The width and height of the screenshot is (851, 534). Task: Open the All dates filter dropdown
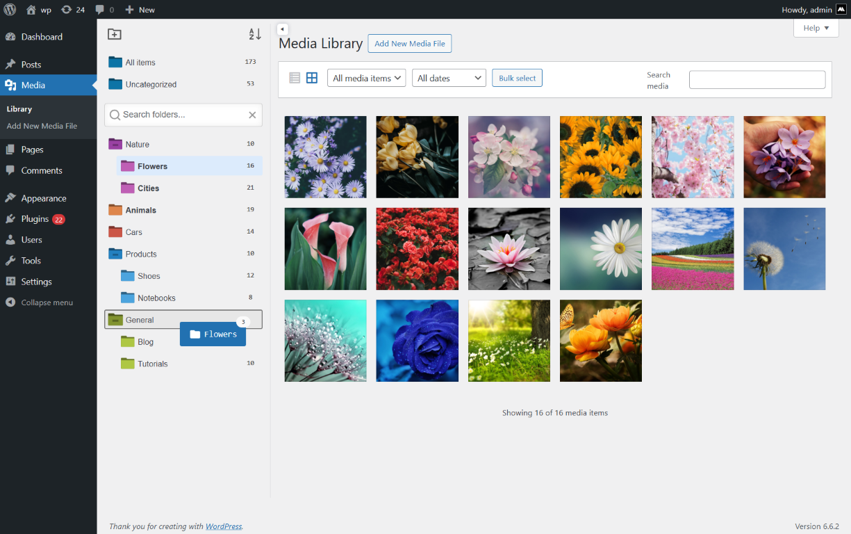click(x=449, y=78)
